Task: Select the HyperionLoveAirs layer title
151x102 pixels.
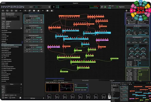Action: click(x=34, y=45)
